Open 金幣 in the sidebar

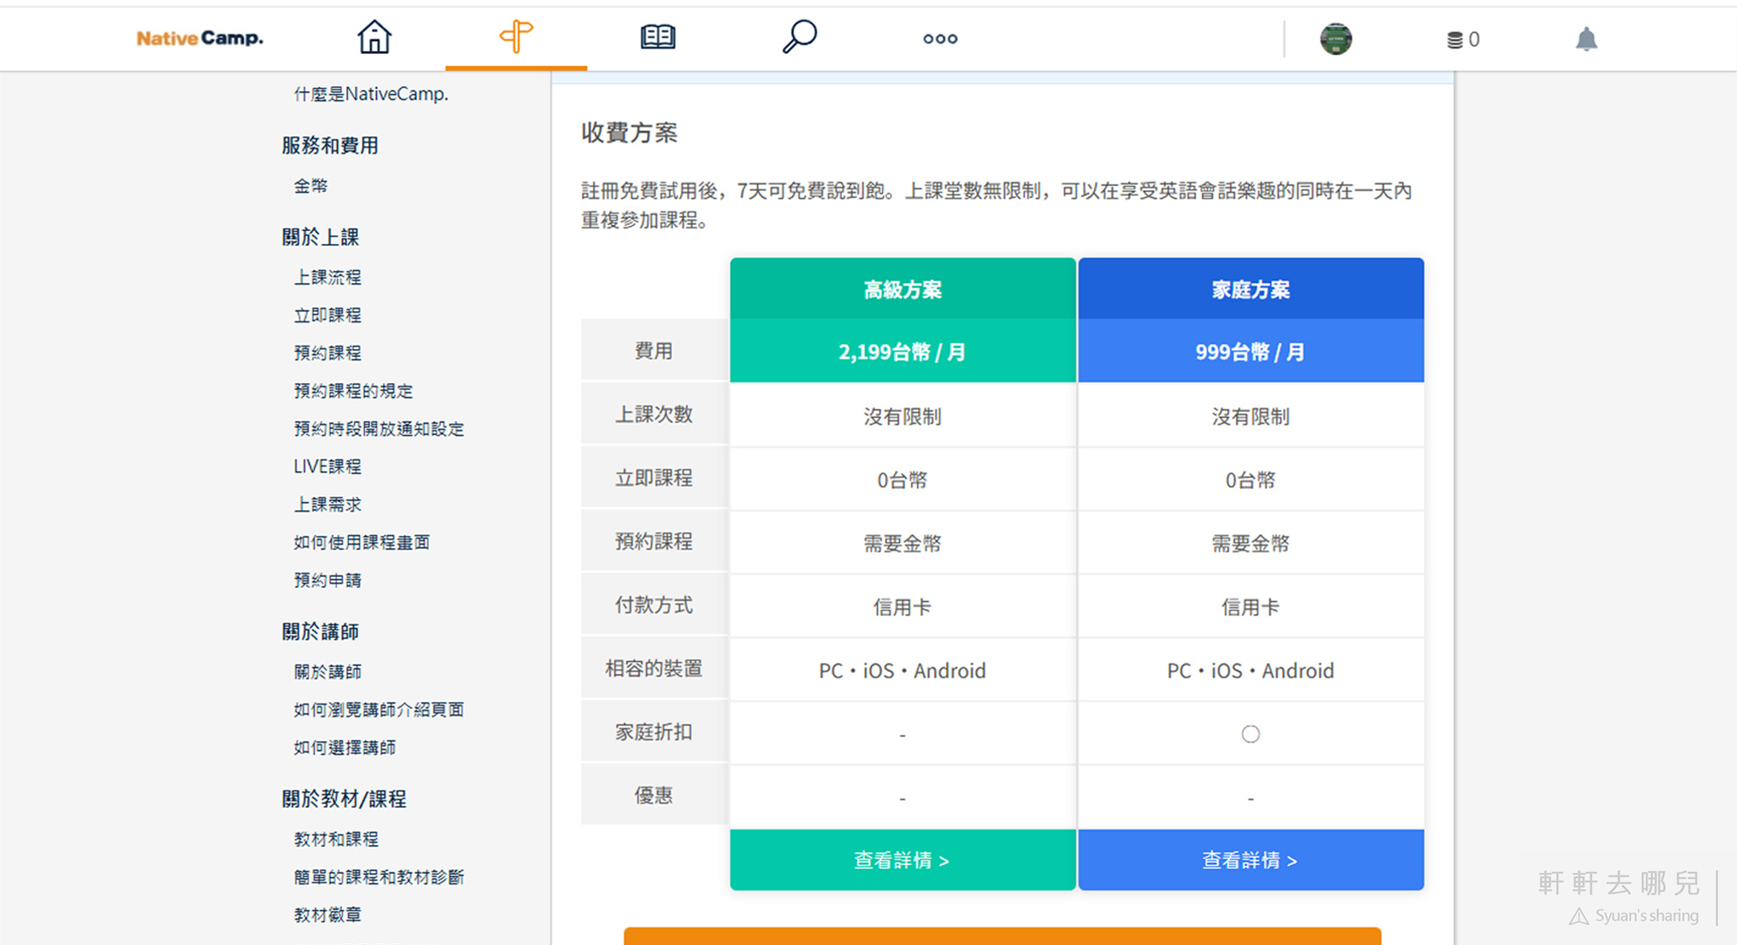(311, 186)
